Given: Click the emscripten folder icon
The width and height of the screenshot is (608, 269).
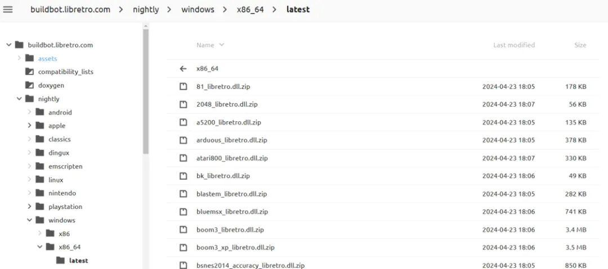Looking at the screenshot, I should (x=39, y=166).
